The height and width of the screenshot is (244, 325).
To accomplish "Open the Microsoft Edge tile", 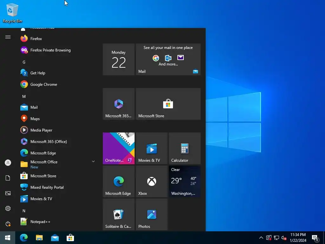I will pyautogui.click(x=119, y=181).
